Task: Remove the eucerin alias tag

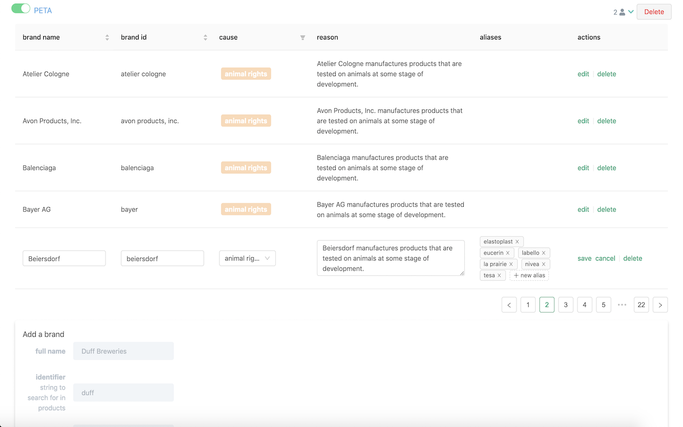Action: 508,253
